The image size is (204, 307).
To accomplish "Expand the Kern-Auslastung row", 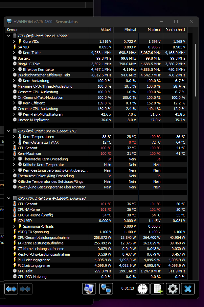I will click(x=14, y=81).
